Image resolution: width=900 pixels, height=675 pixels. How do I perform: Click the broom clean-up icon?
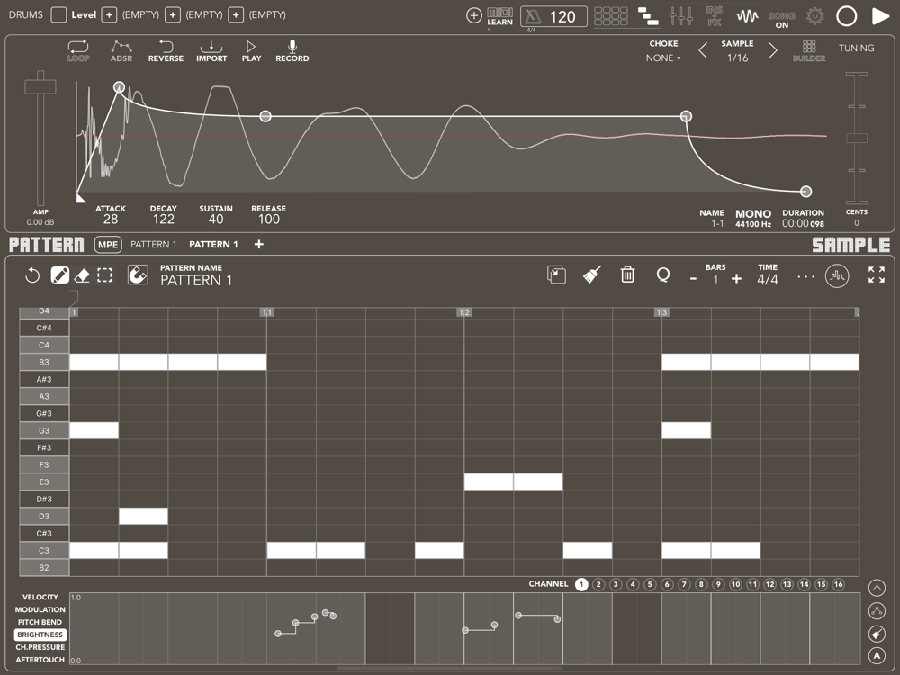pos(592,274)
